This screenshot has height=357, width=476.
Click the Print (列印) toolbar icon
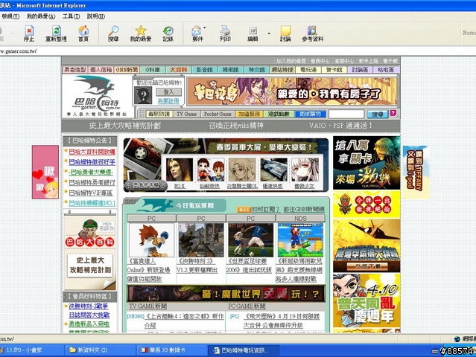[x=225, y=33]
